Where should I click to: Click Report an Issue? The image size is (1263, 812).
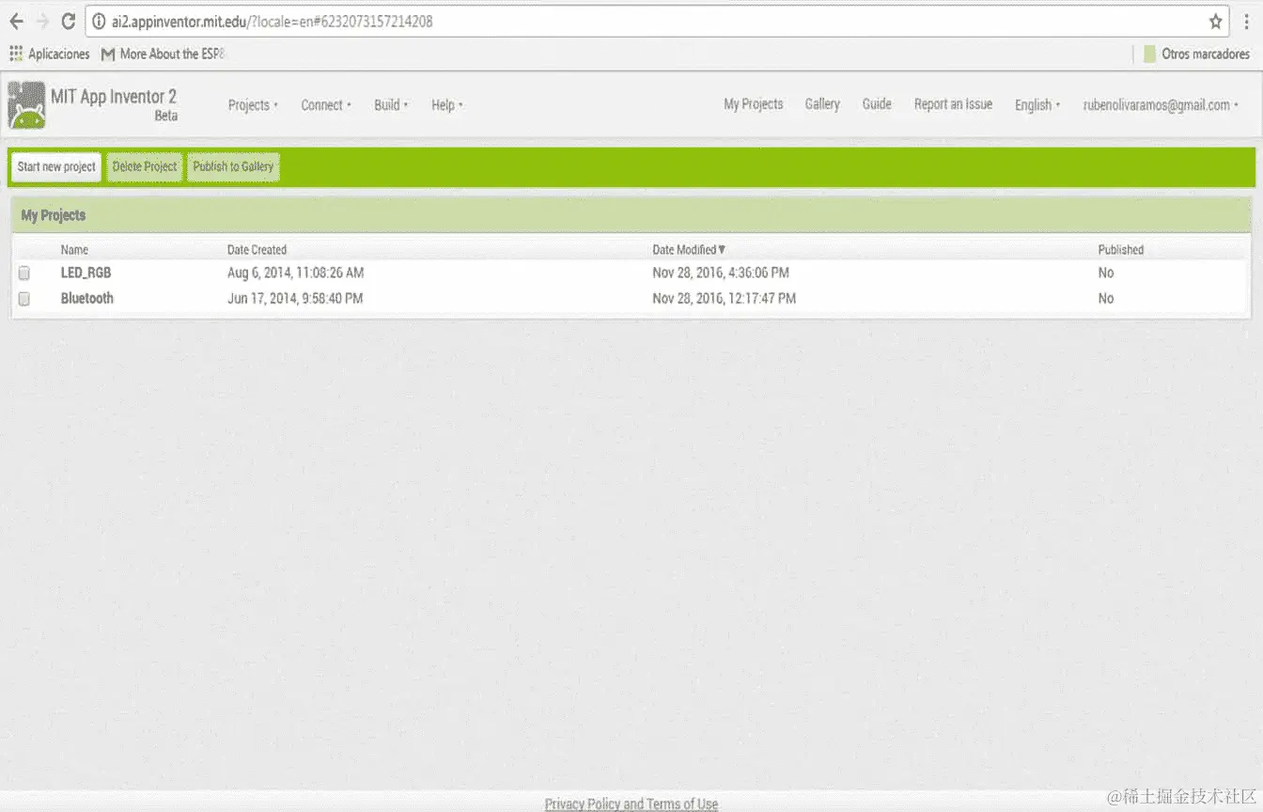coord(953,104)
